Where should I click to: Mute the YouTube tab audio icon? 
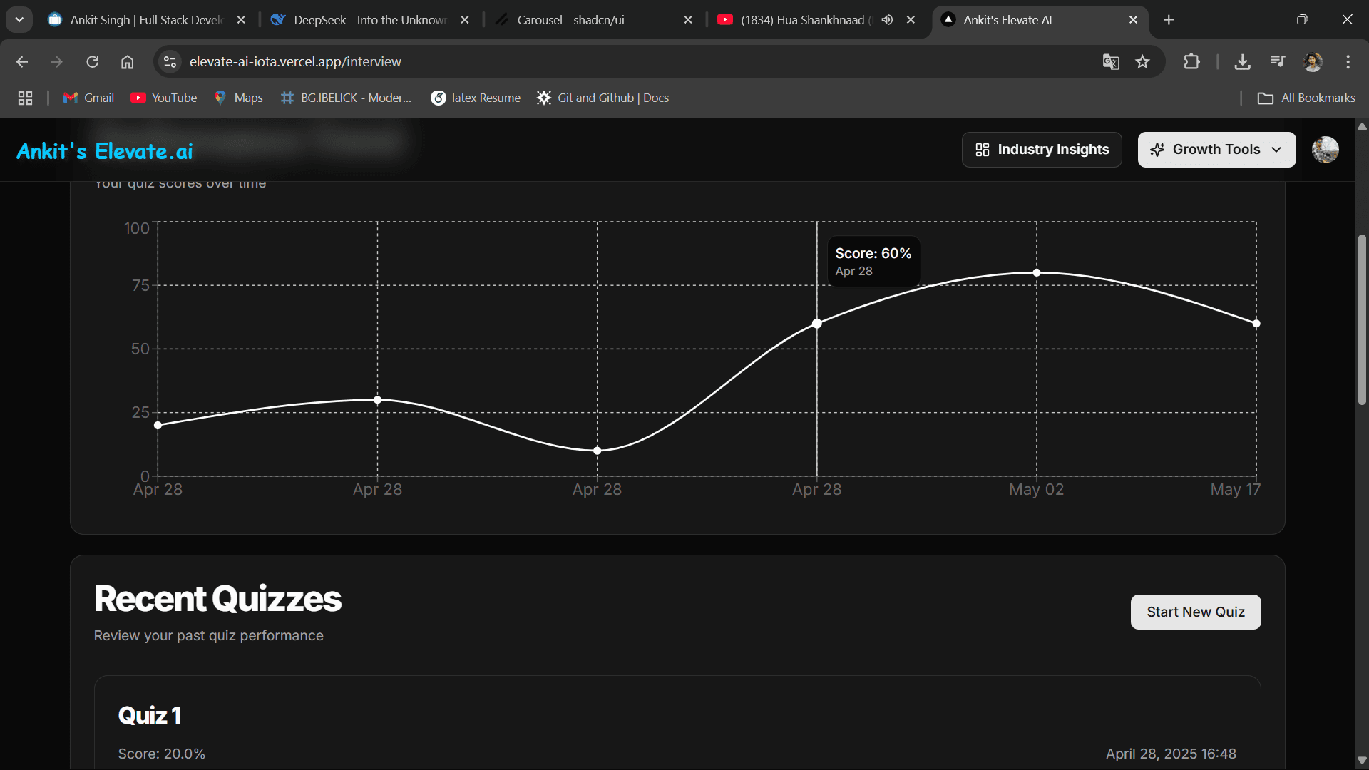[887, 20]
